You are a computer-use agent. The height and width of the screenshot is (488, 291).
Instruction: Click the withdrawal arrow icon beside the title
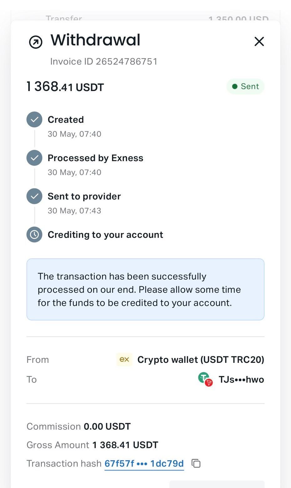[36, 42]
